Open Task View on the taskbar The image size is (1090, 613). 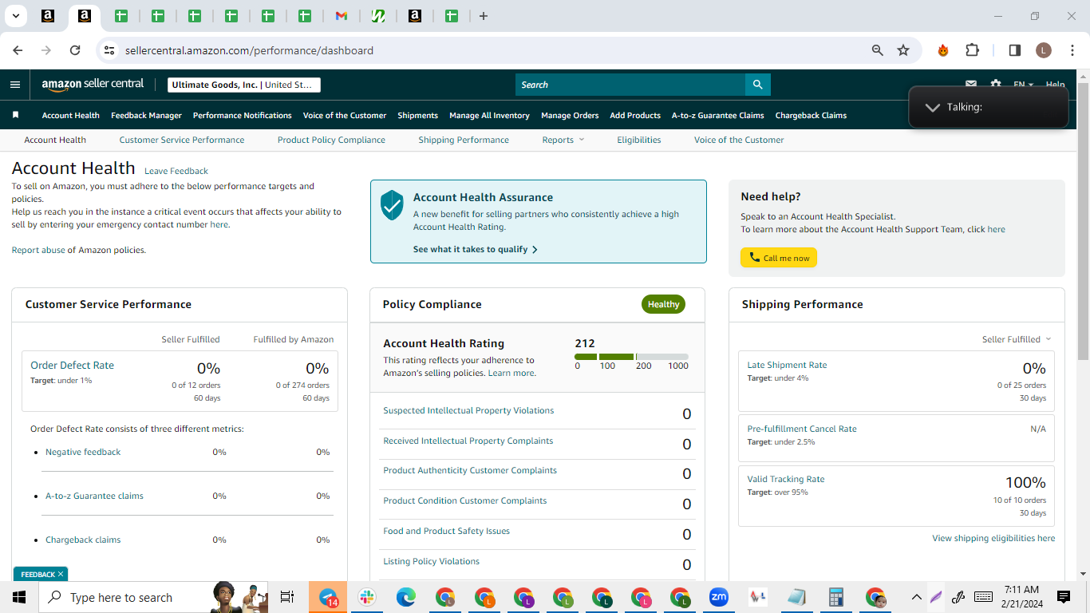tap(287, 597)
